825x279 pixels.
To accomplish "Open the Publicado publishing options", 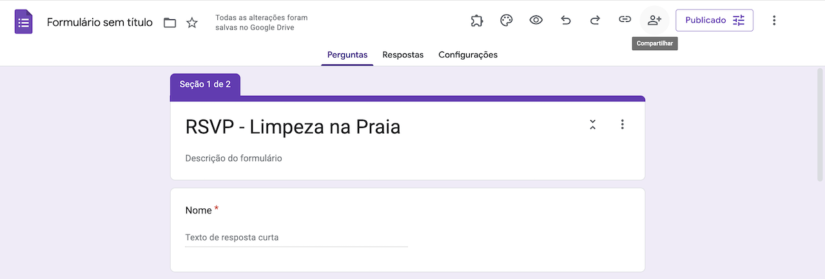I will pyautogui.click(x=714, y=21).
